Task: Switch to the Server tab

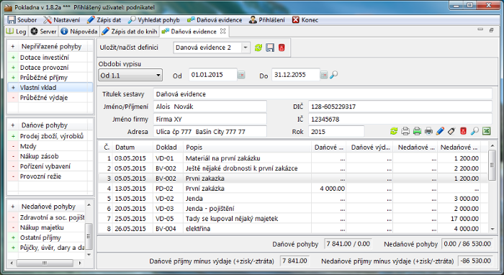Action: coord(43,32)
